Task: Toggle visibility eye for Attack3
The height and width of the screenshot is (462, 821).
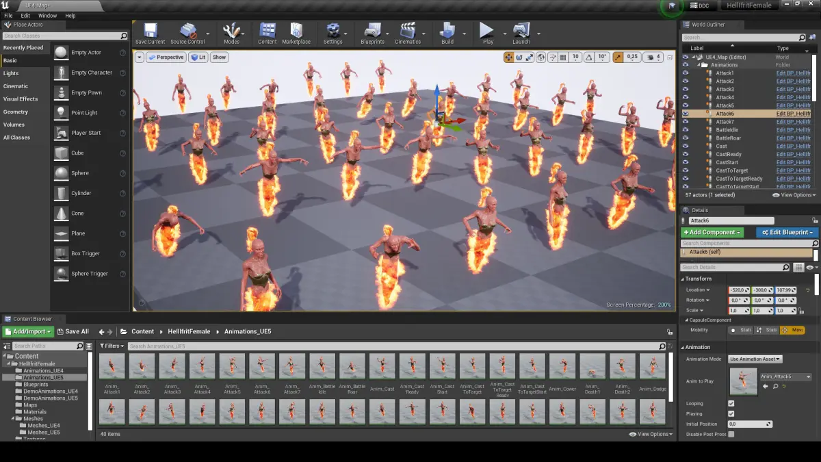Action: pyautogui.click(x=686, y=89)
